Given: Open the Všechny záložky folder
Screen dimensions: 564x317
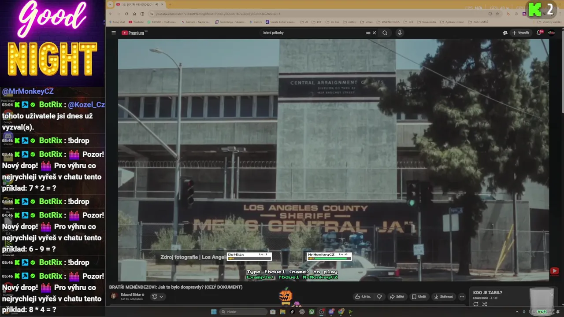Looking at the screenshot, I should pos(549,22).
